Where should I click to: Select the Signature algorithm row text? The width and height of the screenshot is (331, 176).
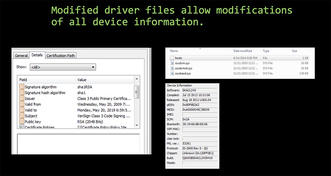(40, 87)
